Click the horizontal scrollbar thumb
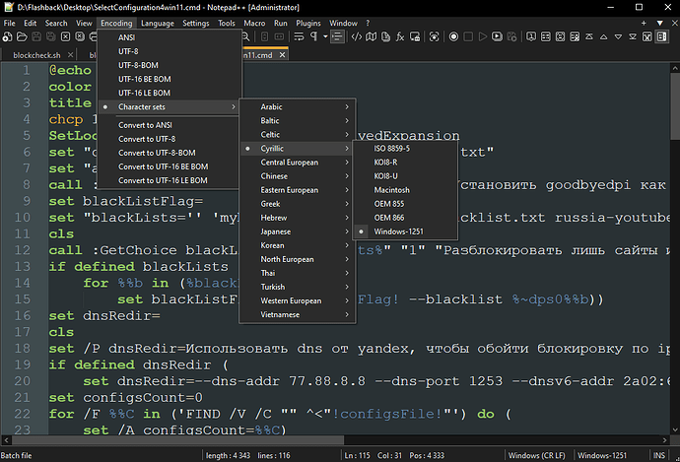This screenshot has height=462, width=680. click(177, 440)
